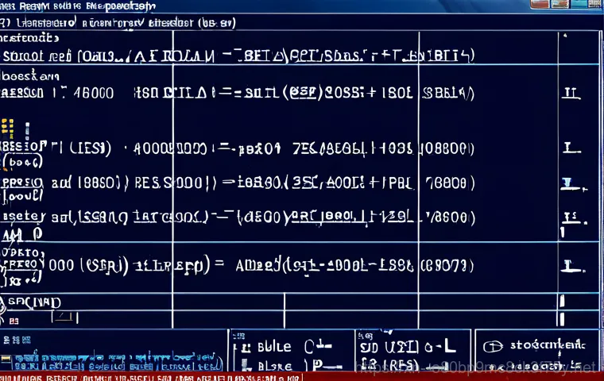The height and width of the screenshot is (381, 604).
Task: Click the circle icon beside "stodcmkenk"
Action: 493,347
